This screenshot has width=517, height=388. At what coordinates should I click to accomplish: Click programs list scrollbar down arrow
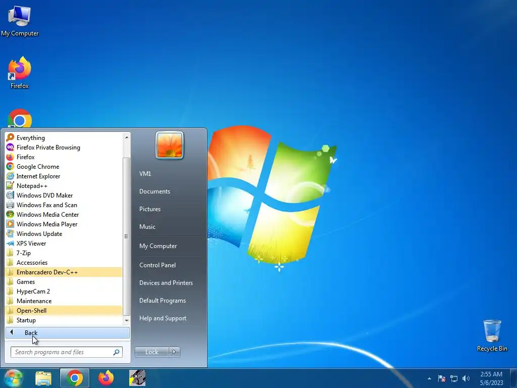127,320
